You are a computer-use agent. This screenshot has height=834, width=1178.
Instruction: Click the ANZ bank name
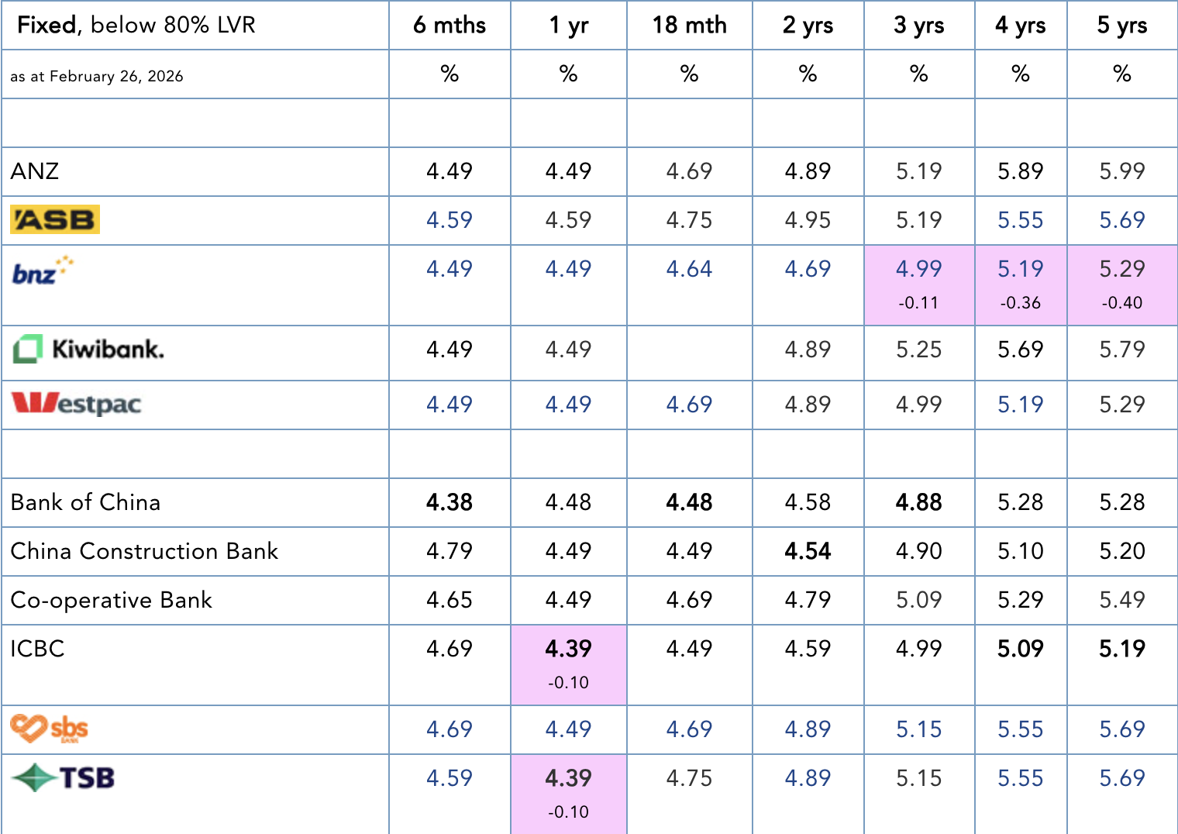coord(35,171)
